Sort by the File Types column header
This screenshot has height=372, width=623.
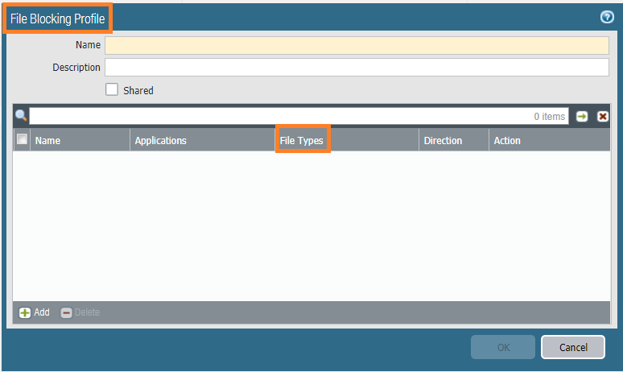tap(346, 140)
